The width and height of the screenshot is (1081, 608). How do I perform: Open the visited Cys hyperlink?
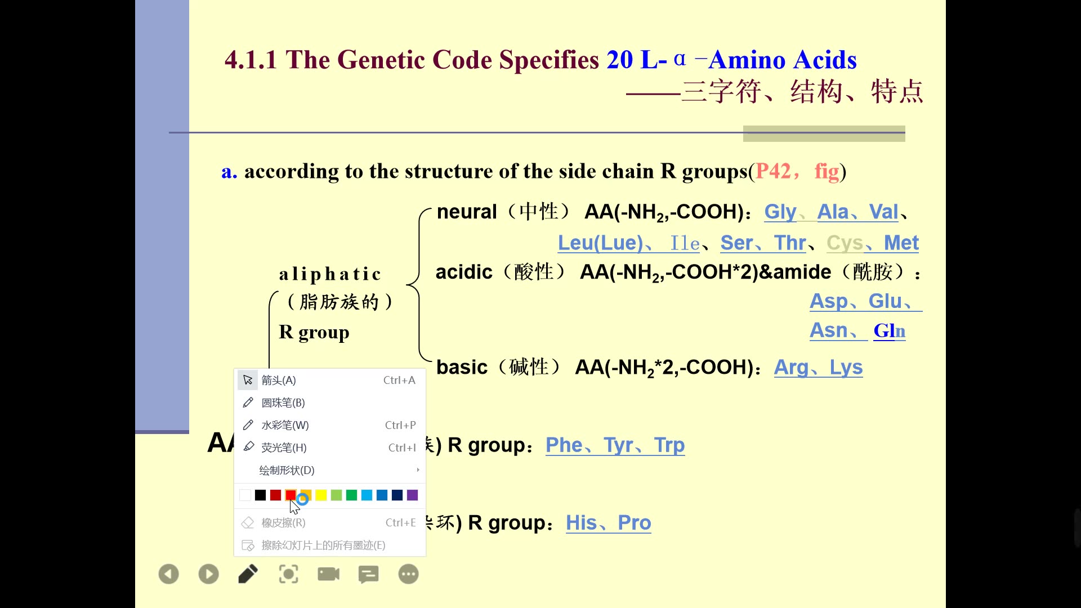click(x=845, y=243)
